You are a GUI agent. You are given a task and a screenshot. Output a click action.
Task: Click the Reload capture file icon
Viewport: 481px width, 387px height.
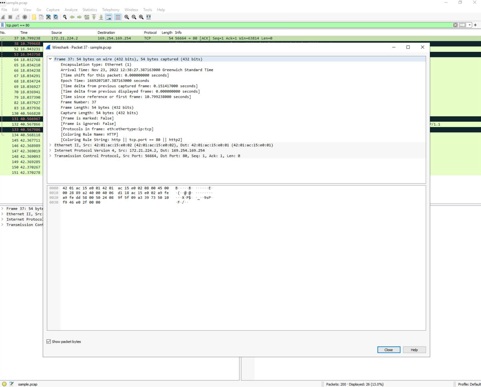[x=56, y=17]
